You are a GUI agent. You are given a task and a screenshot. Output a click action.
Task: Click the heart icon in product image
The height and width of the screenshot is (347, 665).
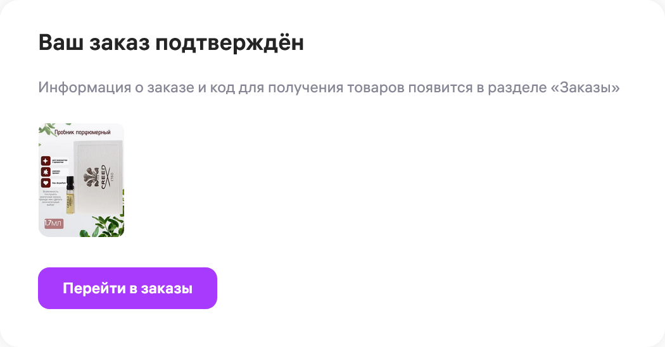pyautogui.click(x=46, y=183)
